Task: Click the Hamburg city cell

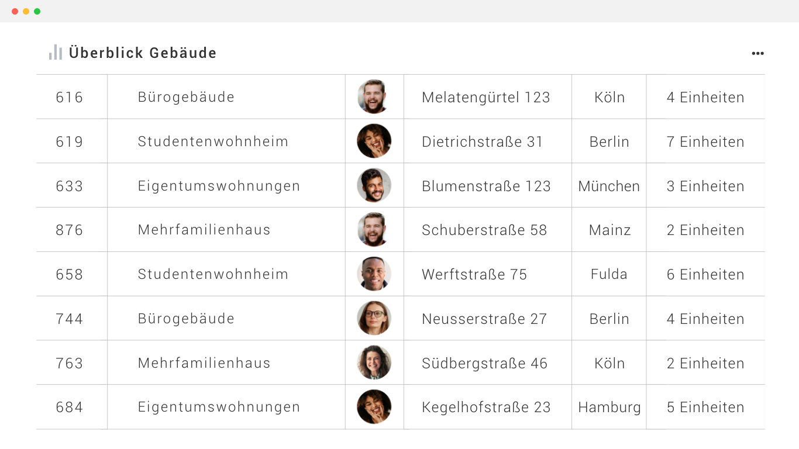Action: pyautogui.click(x=609, y=407)
